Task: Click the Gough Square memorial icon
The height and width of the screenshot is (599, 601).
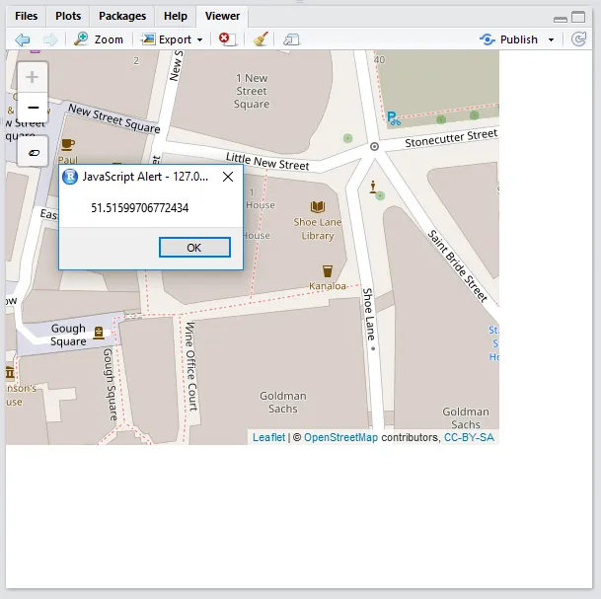Action: (99, 333)
